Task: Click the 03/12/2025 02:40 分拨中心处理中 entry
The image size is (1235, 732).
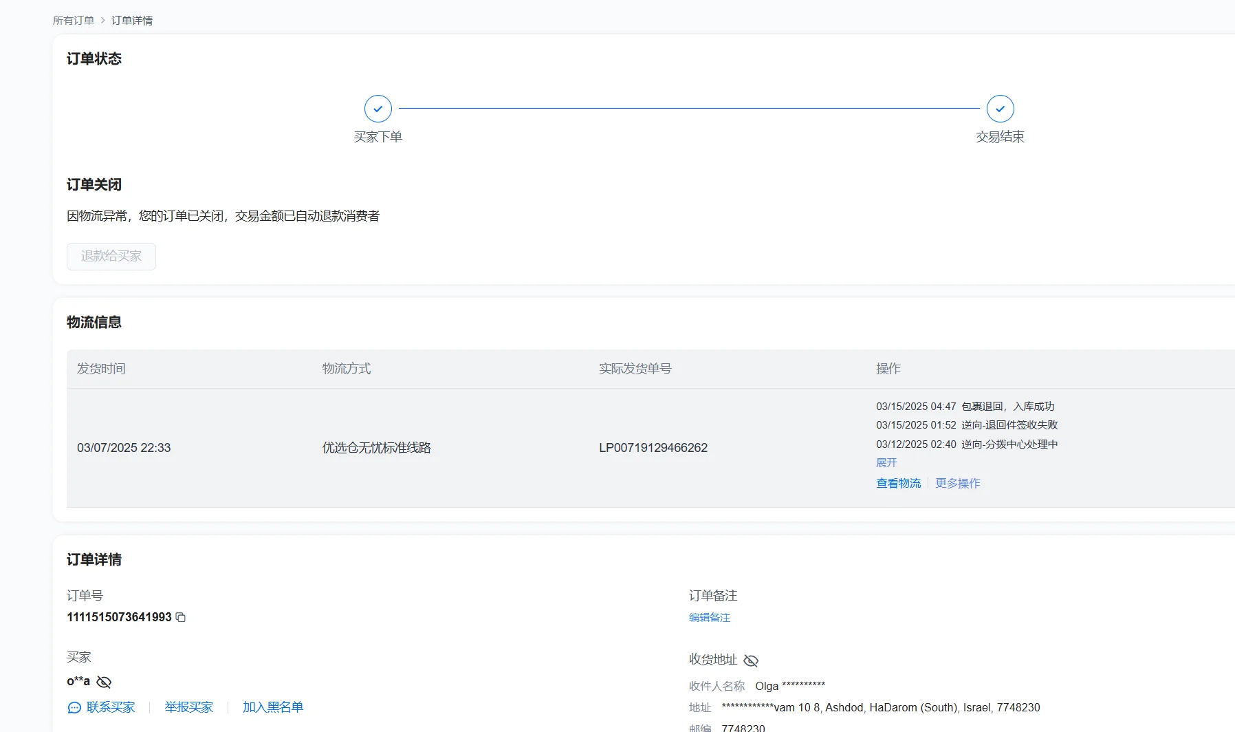Action: (967, 444)
